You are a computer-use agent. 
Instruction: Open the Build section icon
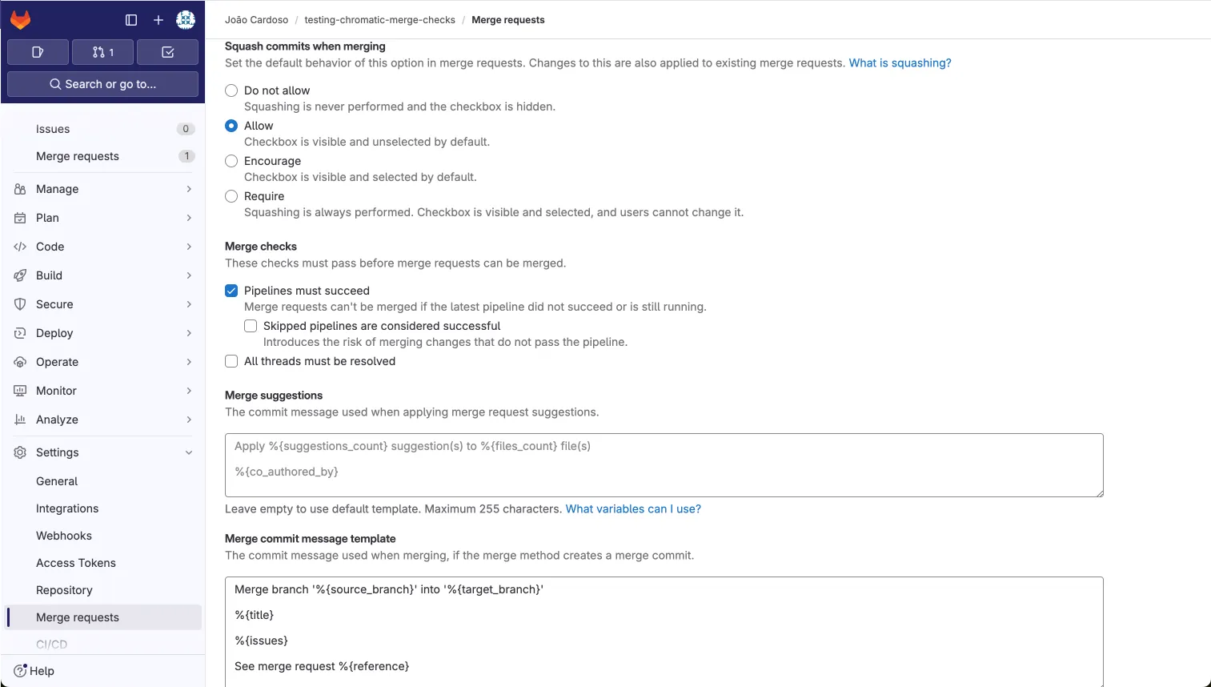tap(20, 275)
